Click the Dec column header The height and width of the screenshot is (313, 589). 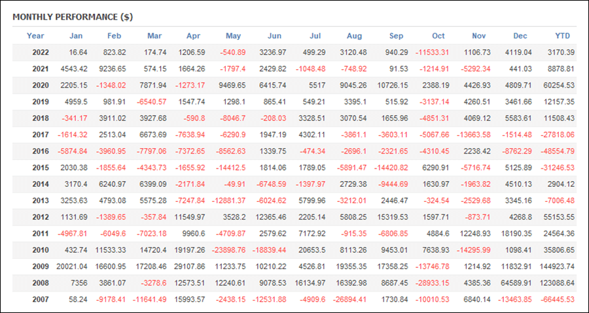point(520,36)
